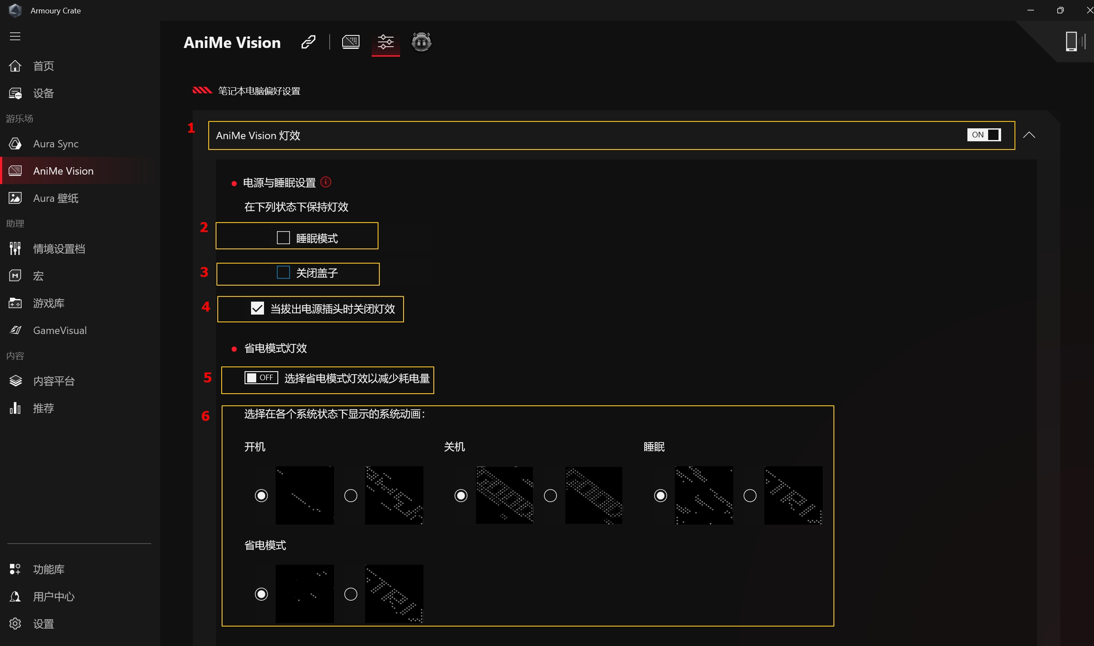Collapse the AniMe Vision 灯效 section
This screenshot has width=1094, height=646.
(1029, 135)
